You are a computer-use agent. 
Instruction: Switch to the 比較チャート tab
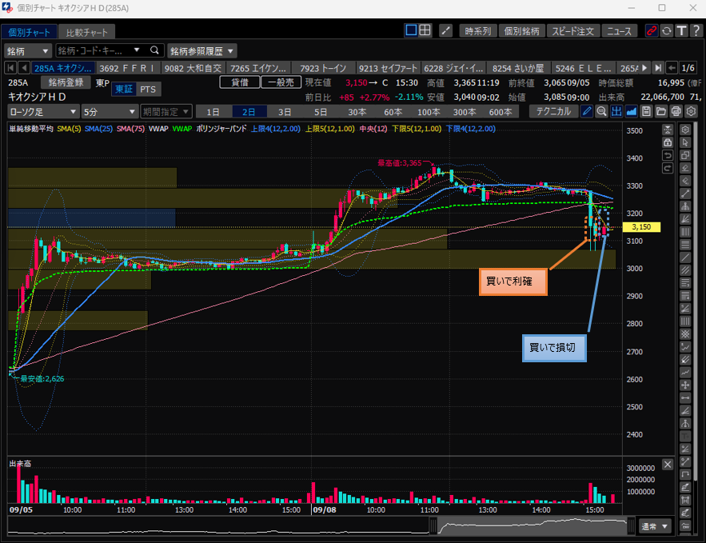point(86,33)
